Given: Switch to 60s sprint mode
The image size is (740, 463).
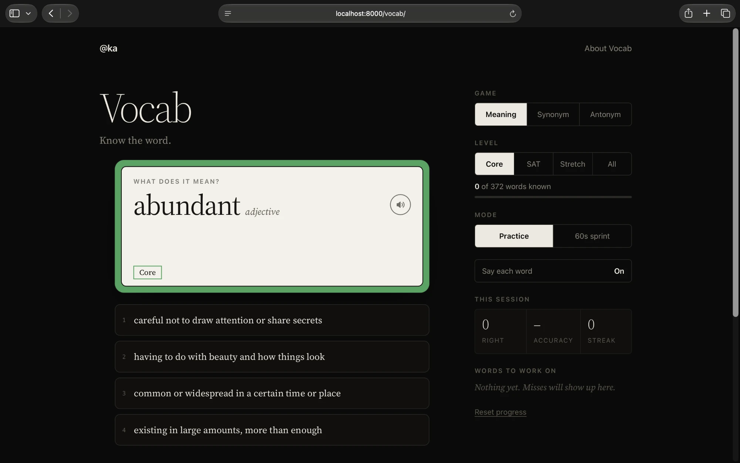Looking at the screenshot, I should 592,236.
